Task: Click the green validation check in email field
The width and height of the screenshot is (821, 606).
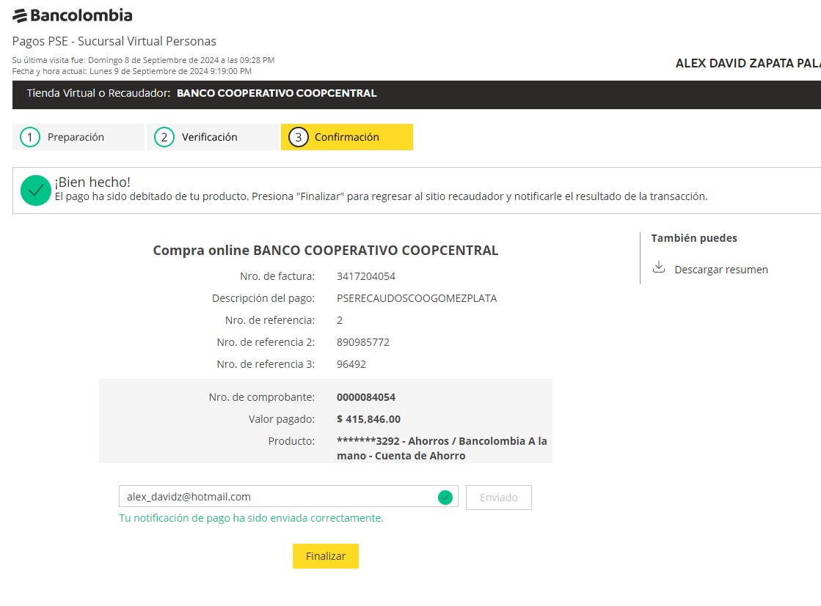Action: point(445,498)
